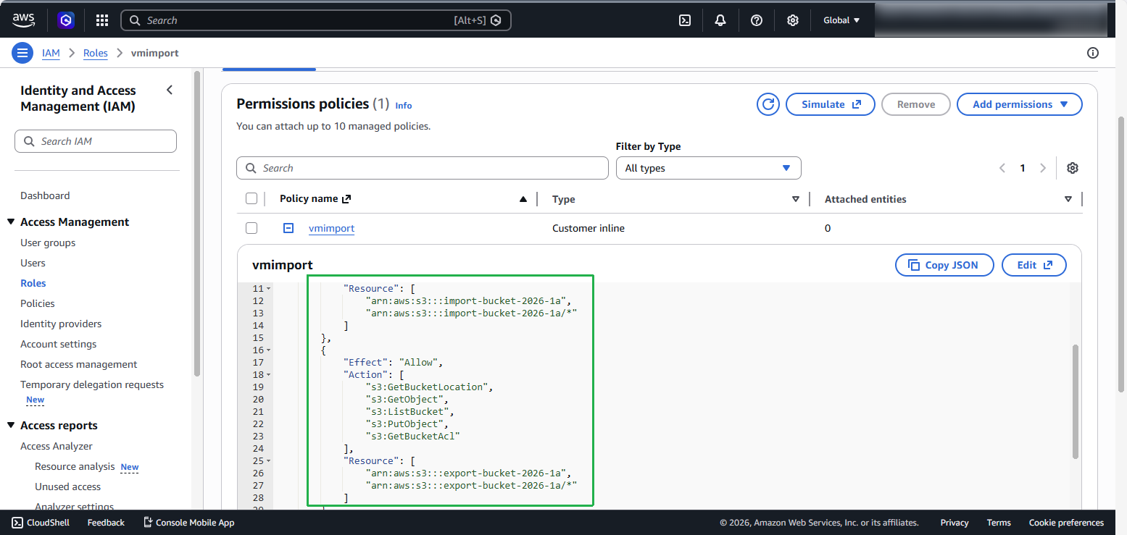Go to previous page of policies

1002,168
